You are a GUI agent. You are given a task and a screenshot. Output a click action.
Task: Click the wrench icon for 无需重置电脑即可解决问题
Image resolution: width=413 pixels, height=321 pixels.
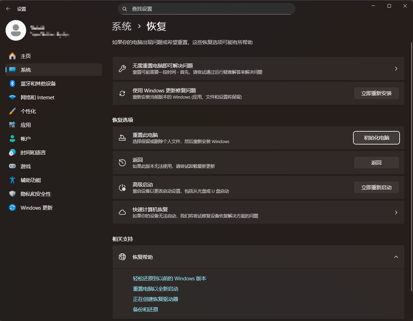122,69
